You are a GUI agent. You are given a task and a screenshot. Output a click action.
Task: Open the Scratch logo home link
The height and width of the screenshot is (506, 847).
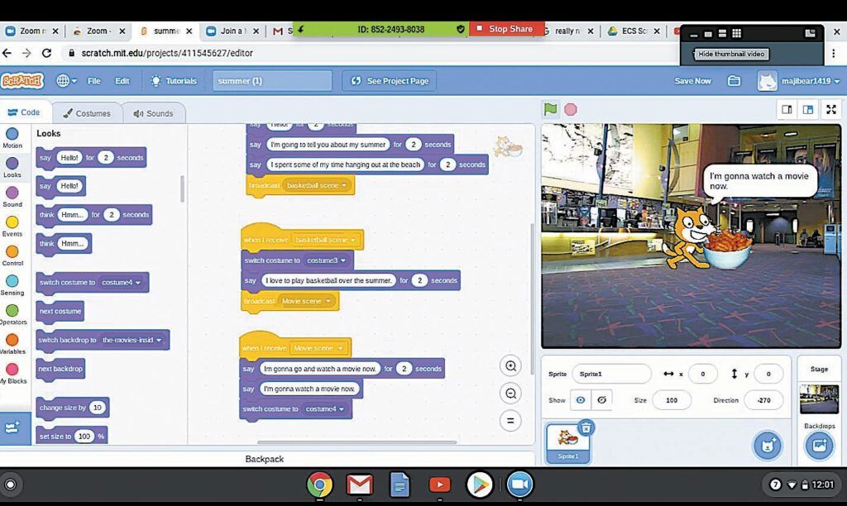[22, 81]
